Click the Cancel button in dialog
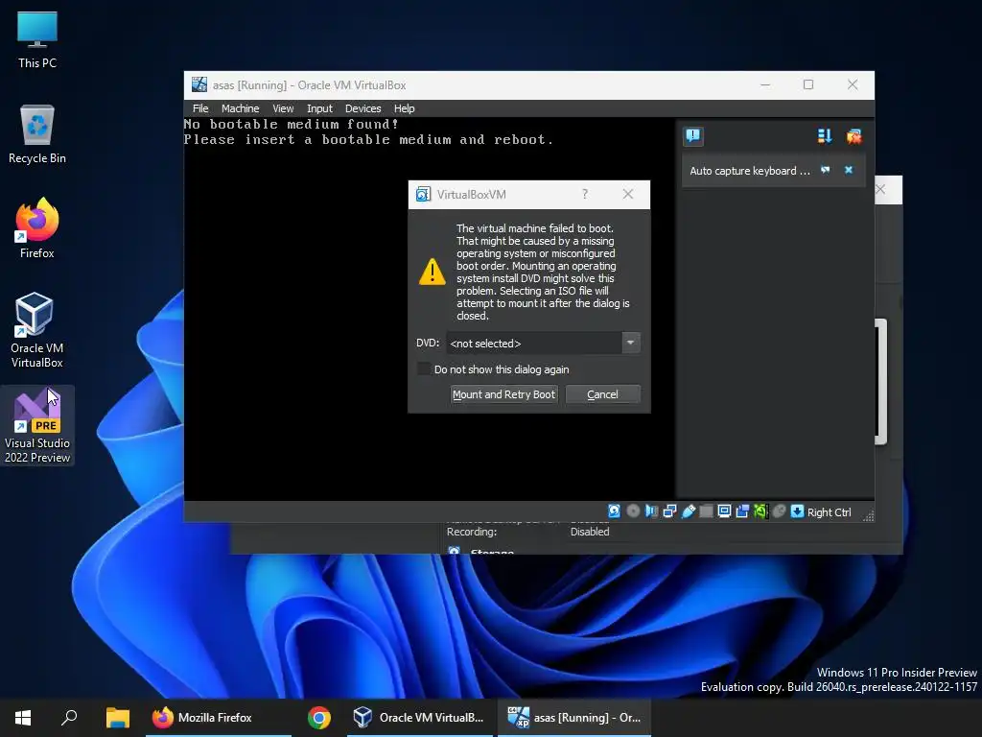The height and width of the screenshot is (737, 982). [x=602, y=394]
